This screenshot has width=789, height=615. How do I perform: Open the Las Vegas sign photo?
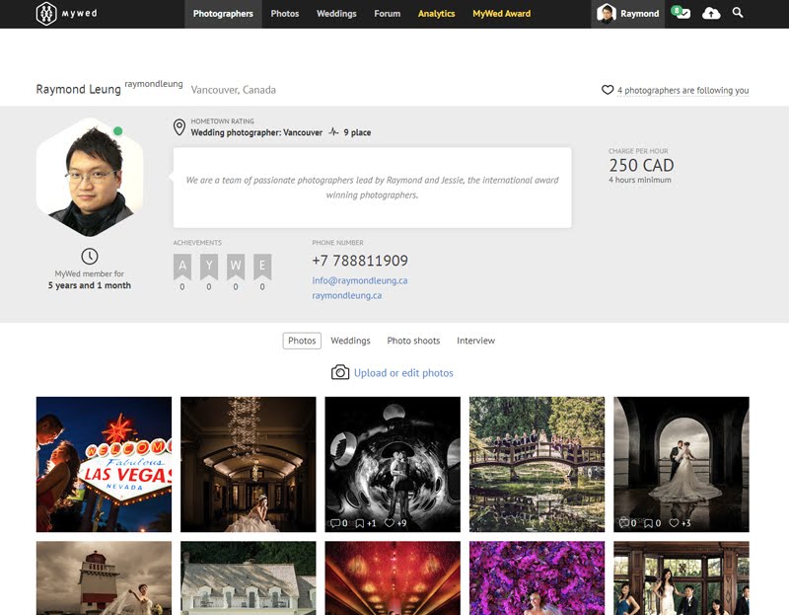(x=104, y=464)
